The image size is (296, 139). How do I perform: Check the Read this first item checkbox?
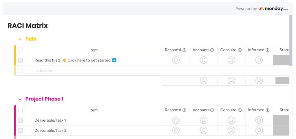pyautogui.click(x=20, y=60)
